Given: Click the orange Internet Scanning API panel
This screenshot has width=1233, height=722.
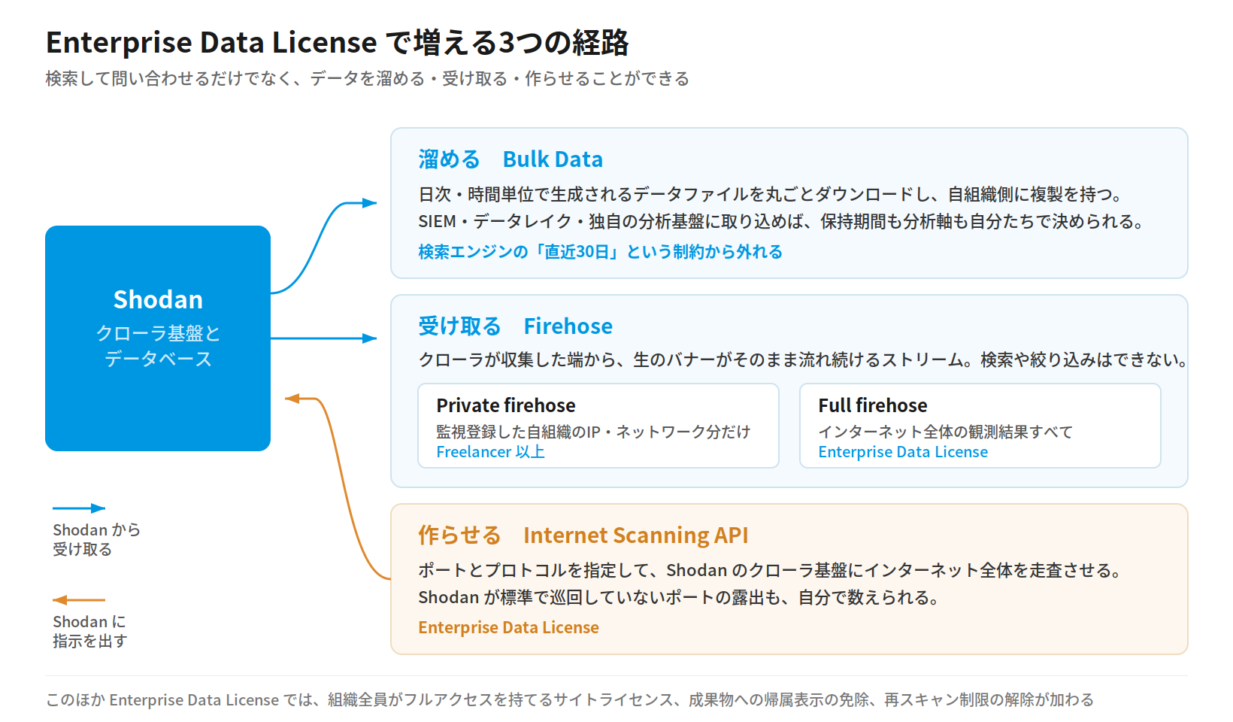Looking at the screenshot, I should pos(789,579).
